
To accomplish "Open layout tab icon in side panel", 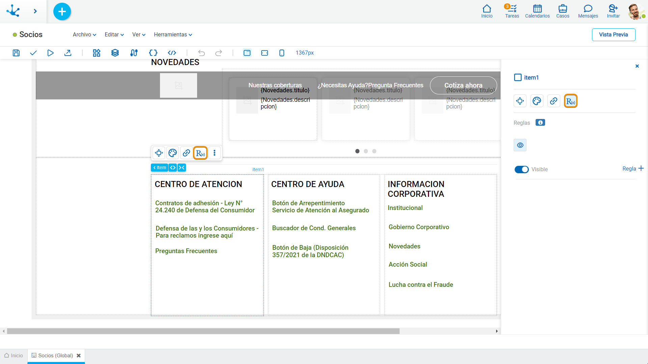I will pyautogui.click(x=520, y=101).
